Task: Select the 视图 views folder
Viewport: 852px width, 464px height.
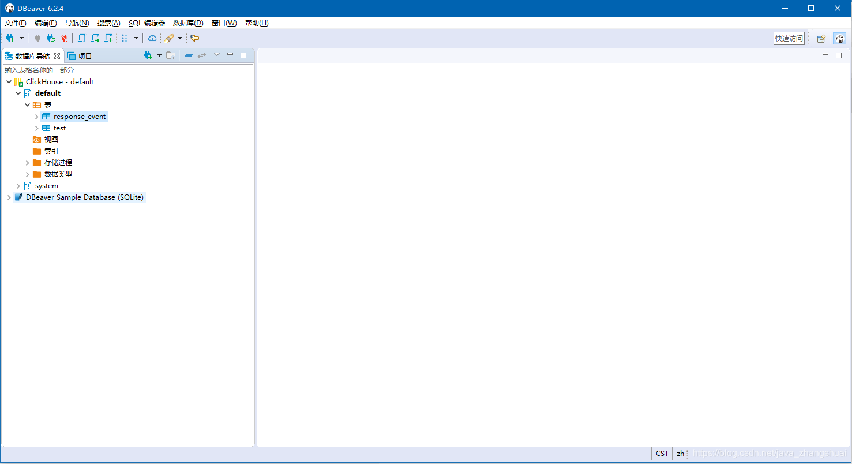Action: pos(51,140)
